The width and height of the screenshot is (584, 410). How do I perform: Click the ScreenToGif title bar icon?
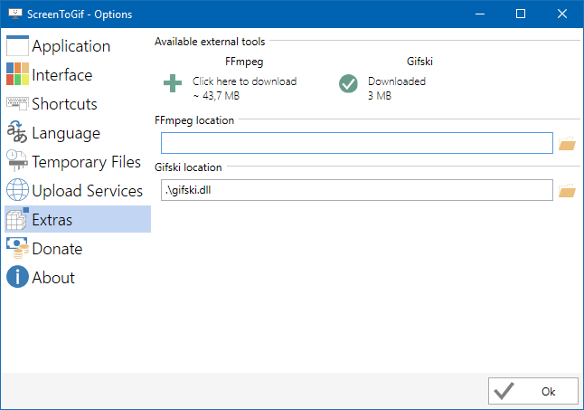click(15, 14)
